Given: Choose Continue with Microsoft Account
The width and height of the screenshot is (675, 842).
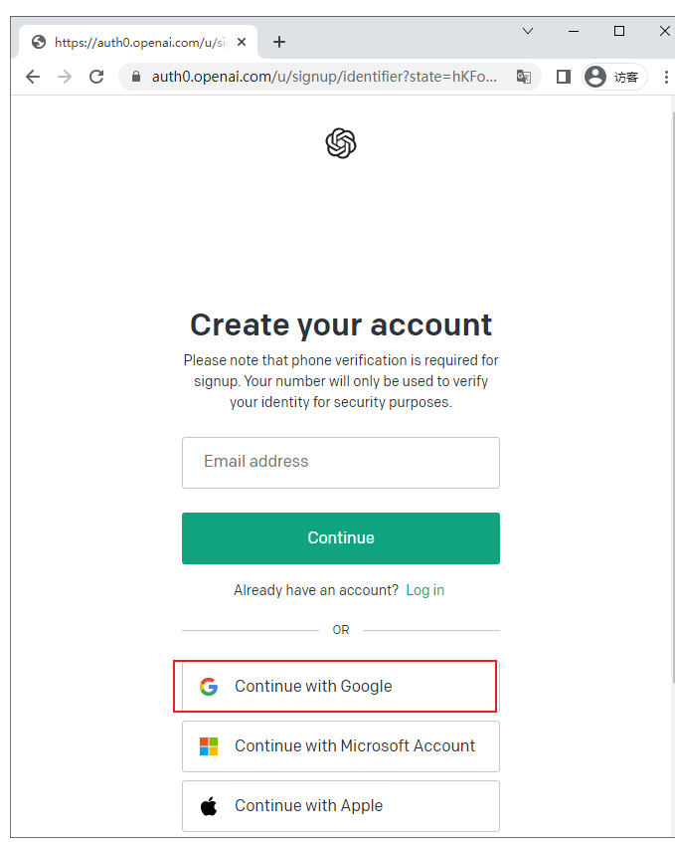Looking at the screenshot, I should [x=341, y=746].
